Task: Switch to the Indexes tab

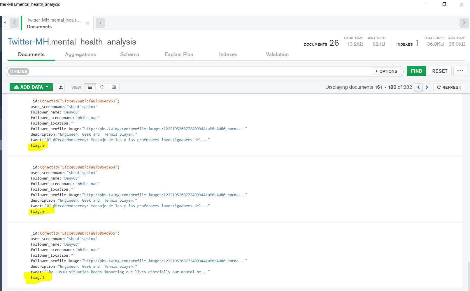Action: (228, 54)
